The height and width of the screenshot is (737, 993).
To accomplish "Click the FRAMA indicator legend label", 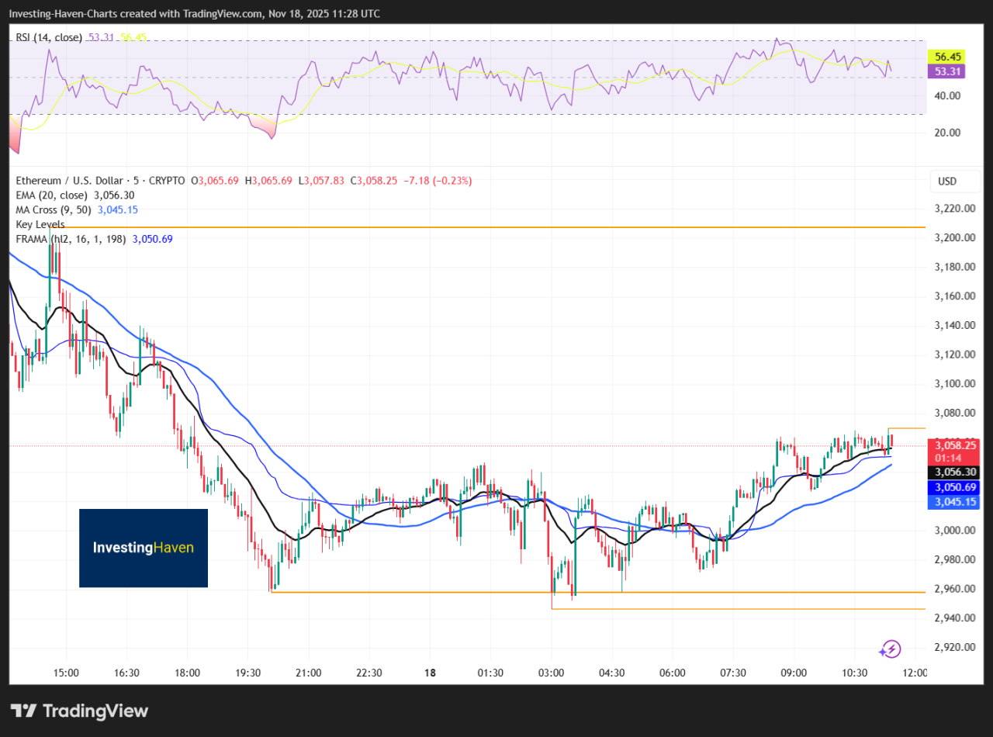I will (71, 239).
